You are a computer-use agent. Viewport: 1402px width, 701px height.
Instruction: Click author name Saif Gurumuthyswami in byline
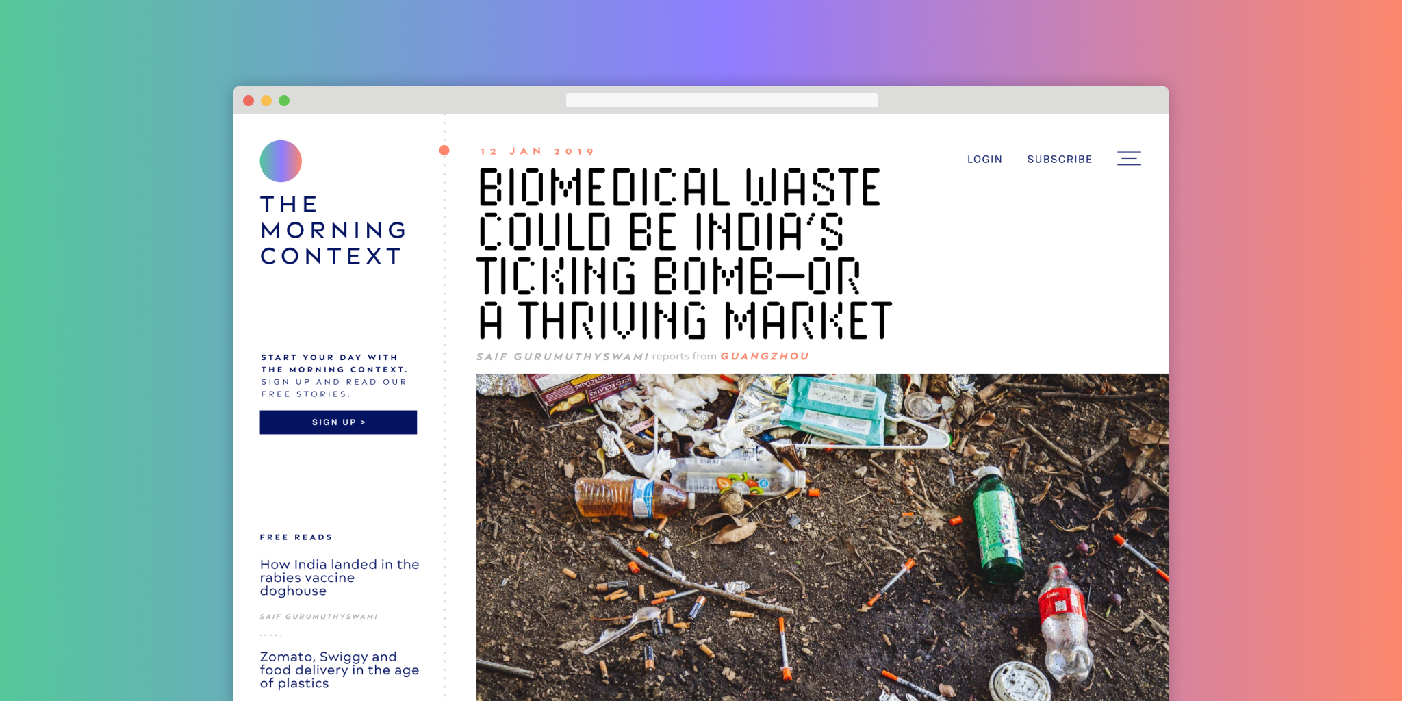tap(563, 357)
